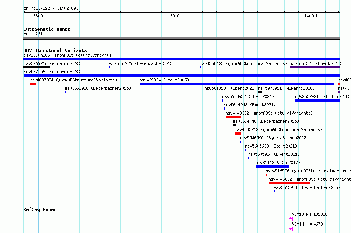Open the nsv4037874 gnomAD label

coord(73,80)
